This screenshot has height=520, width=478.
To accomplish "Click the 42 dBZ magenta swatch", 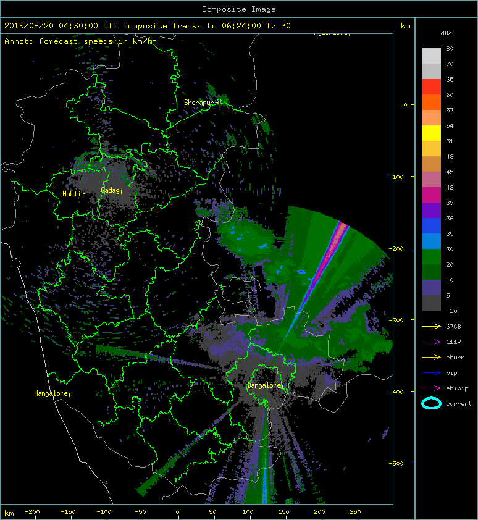I will point(431,195).
